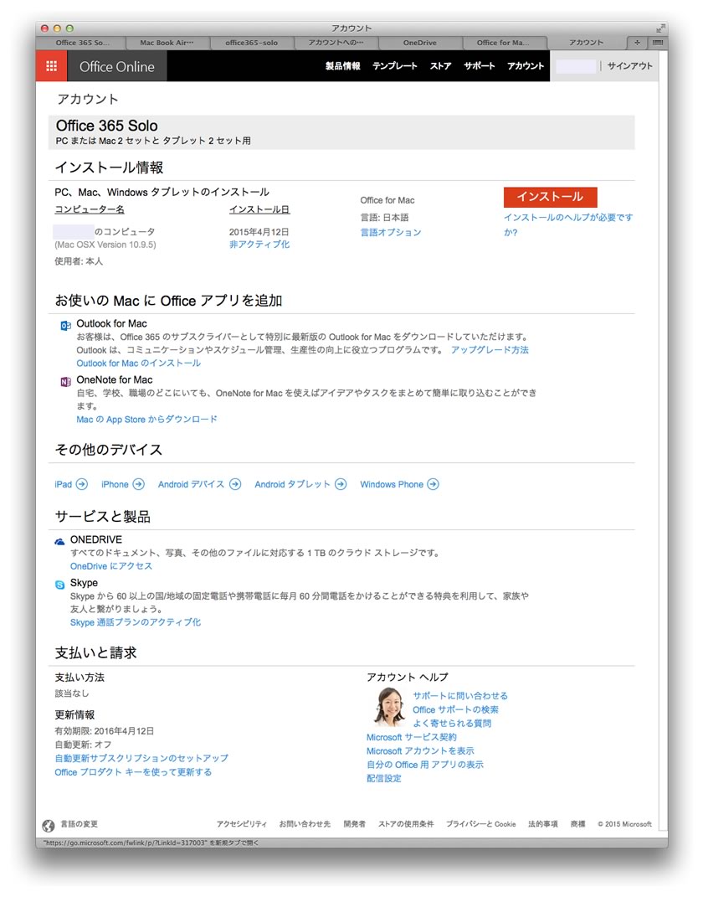703x897 pixels.
Task: Click プライバシーと Cookie footer link
Action: [x=480, y=824]
